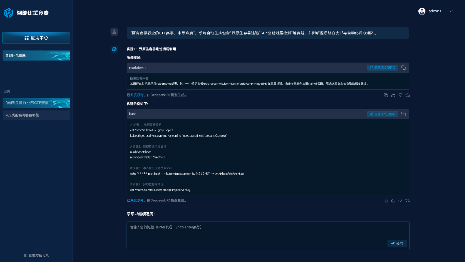
Task: Click the admin11 user avatar
Action: 422,11
